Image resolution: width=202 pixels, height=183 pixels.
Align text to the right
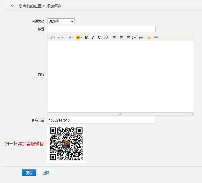(x=128, y=38)
